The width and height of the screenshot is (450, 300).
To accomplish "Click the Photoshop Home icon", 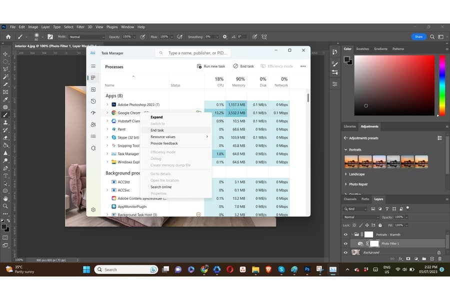I will click(x=8, y=36).
